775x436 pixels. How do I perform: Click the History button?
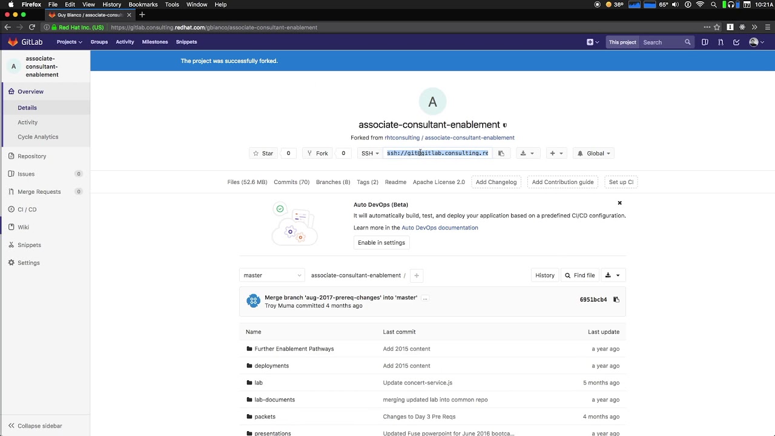pos(545,276)
